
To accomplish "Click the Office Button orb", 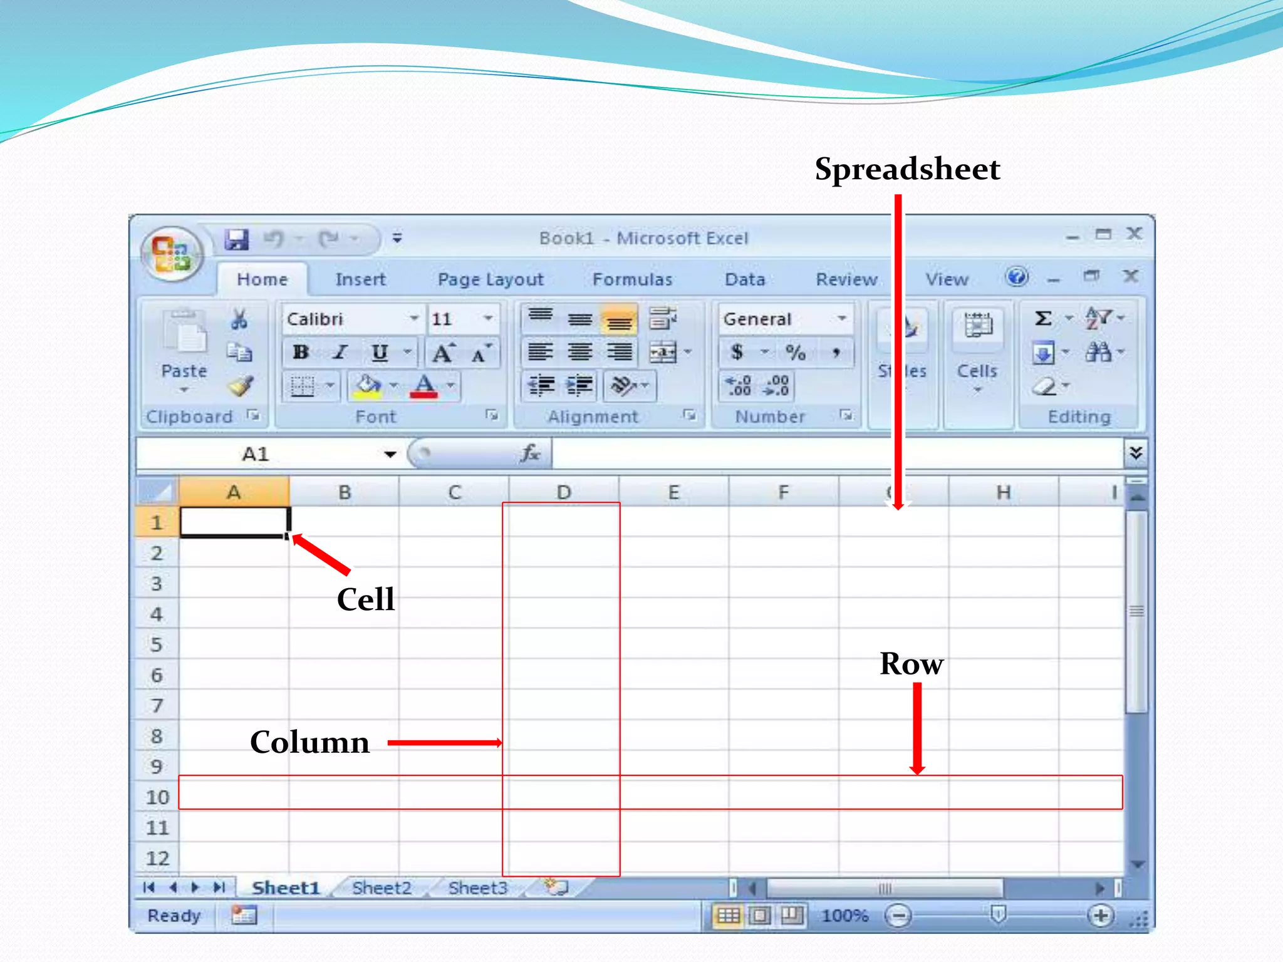I will (172, 254).
